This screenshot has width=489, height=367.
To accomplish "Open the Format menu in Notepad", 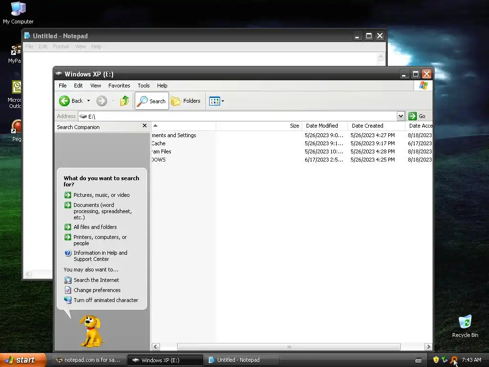I will (x=61, y=46).
